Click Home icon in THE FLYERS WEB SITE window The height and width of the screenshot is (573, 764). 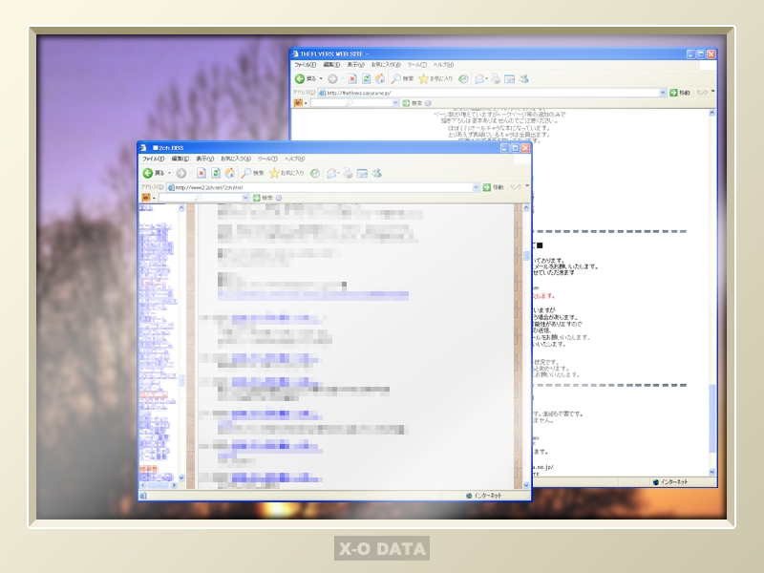(x=380, y=78)
